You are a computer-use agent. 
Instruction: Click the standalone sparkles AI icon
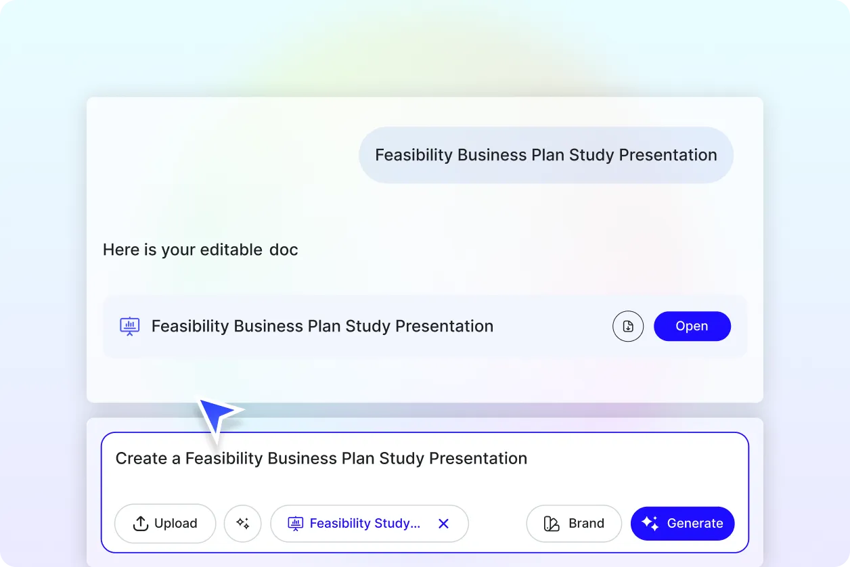coord(242,523)
